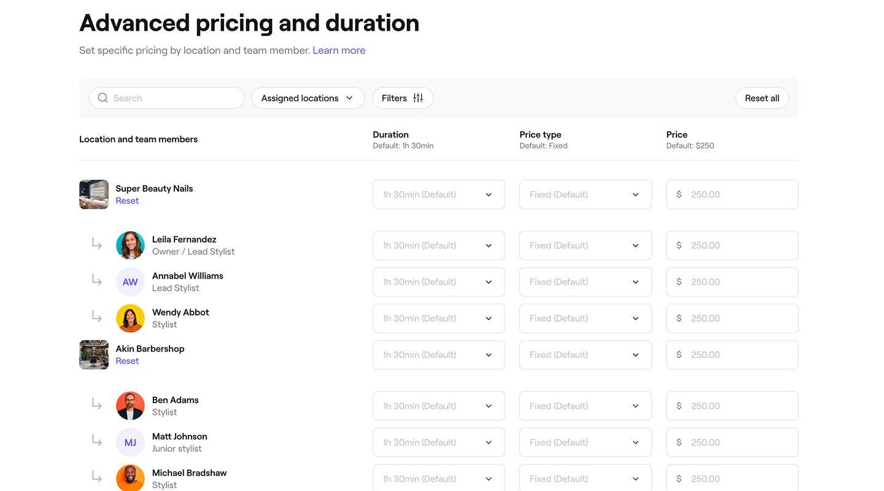
Task: Open duration dropdown for Ben Adams
Action: point(438,406)
